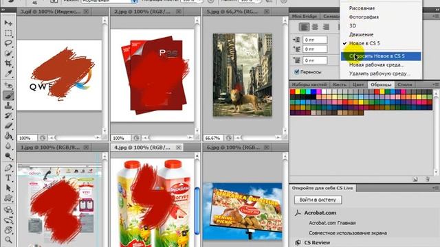Image resolution: width=440 pixels, height=247 pixels.
Task: Select the Brush tool
Action: pos(8,95)
